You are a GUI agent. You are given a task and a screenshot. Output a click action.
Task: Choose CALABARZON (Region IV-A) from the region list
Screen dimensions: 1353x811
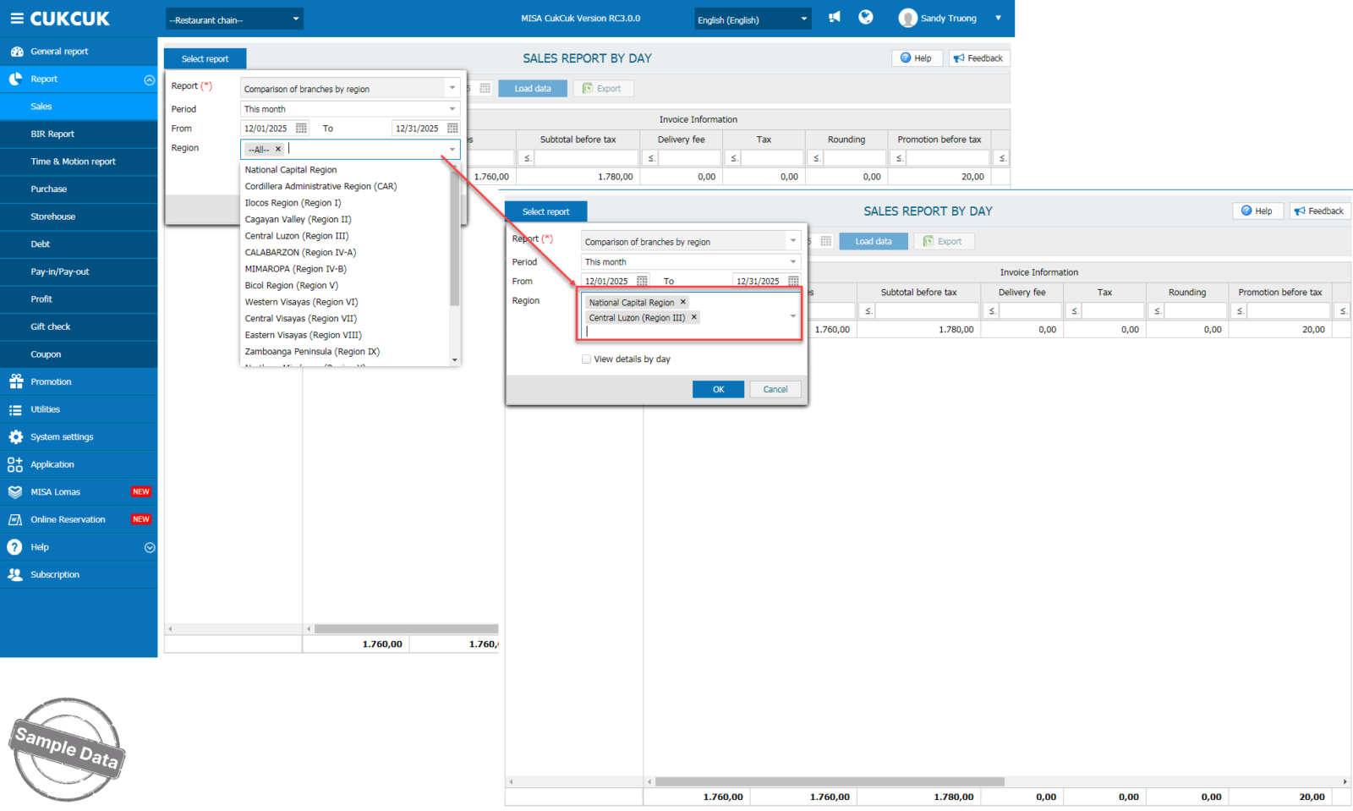tap(300, 253)
